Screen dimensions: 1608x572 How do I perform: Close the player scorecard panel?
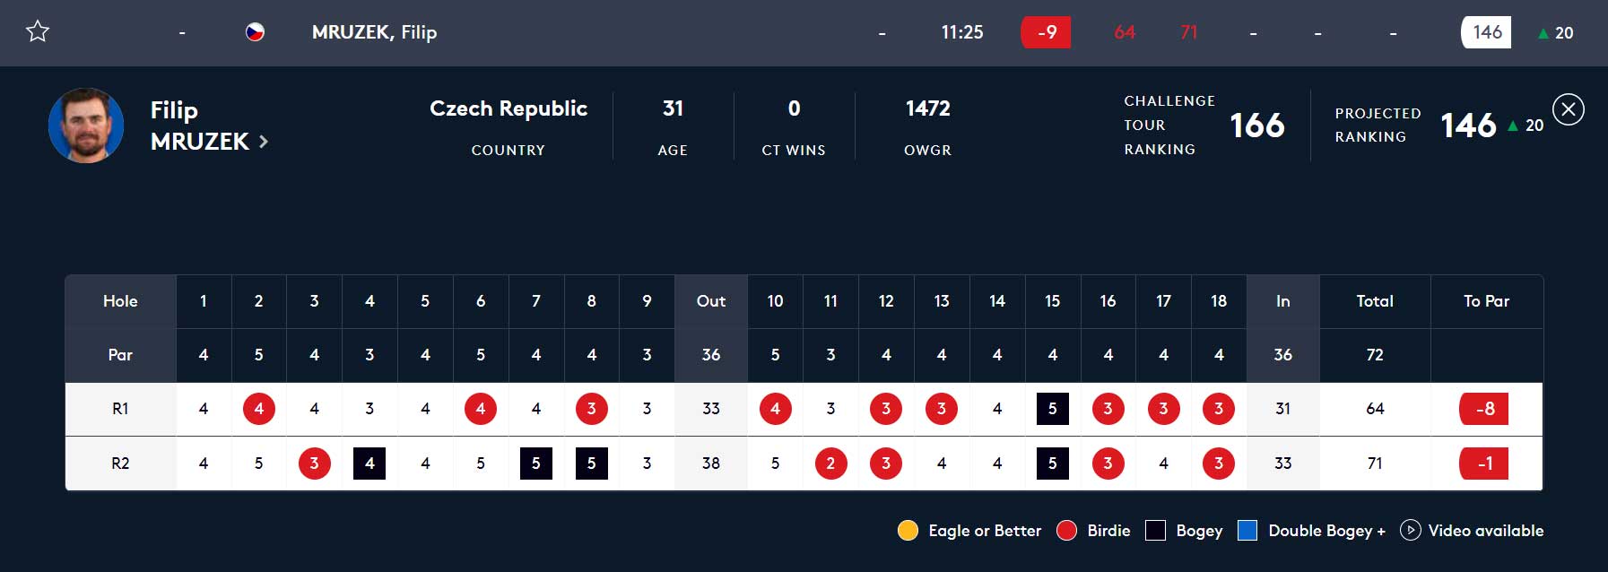[1568, 109]
